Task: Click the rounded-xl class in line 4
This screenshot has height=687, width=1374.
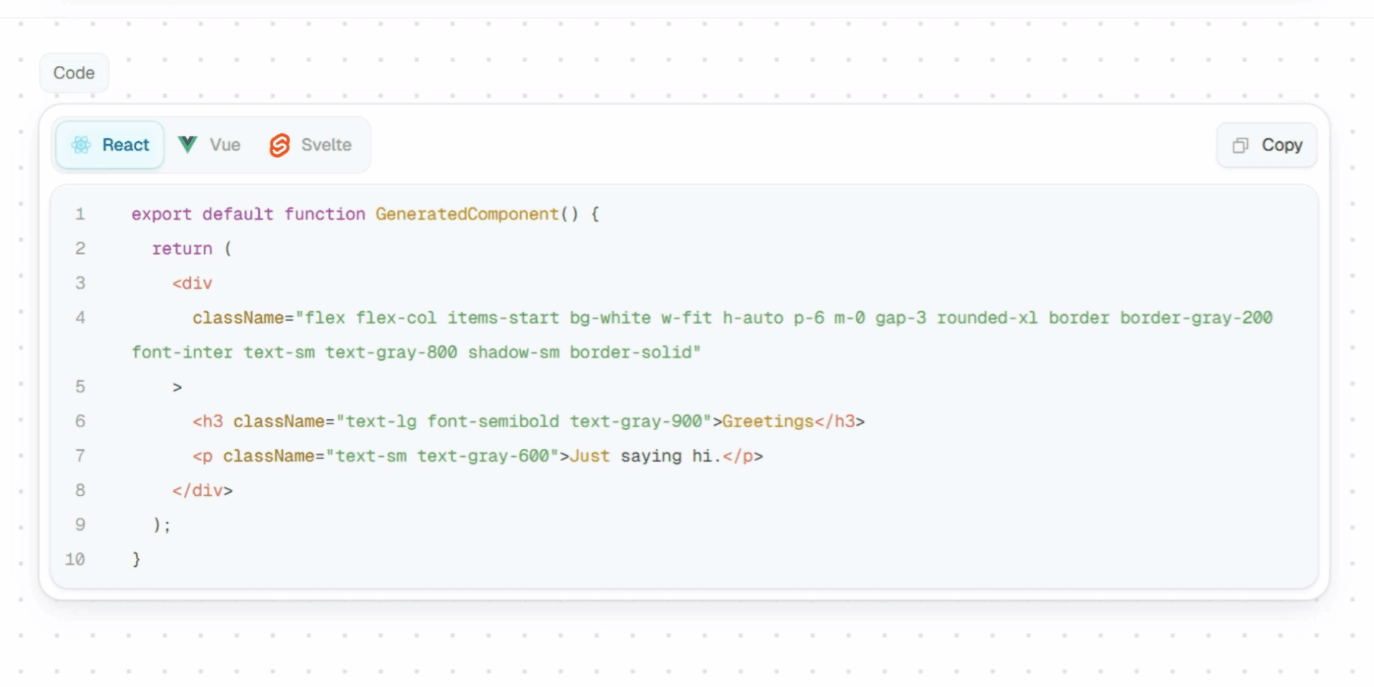Action: (987, 318)
